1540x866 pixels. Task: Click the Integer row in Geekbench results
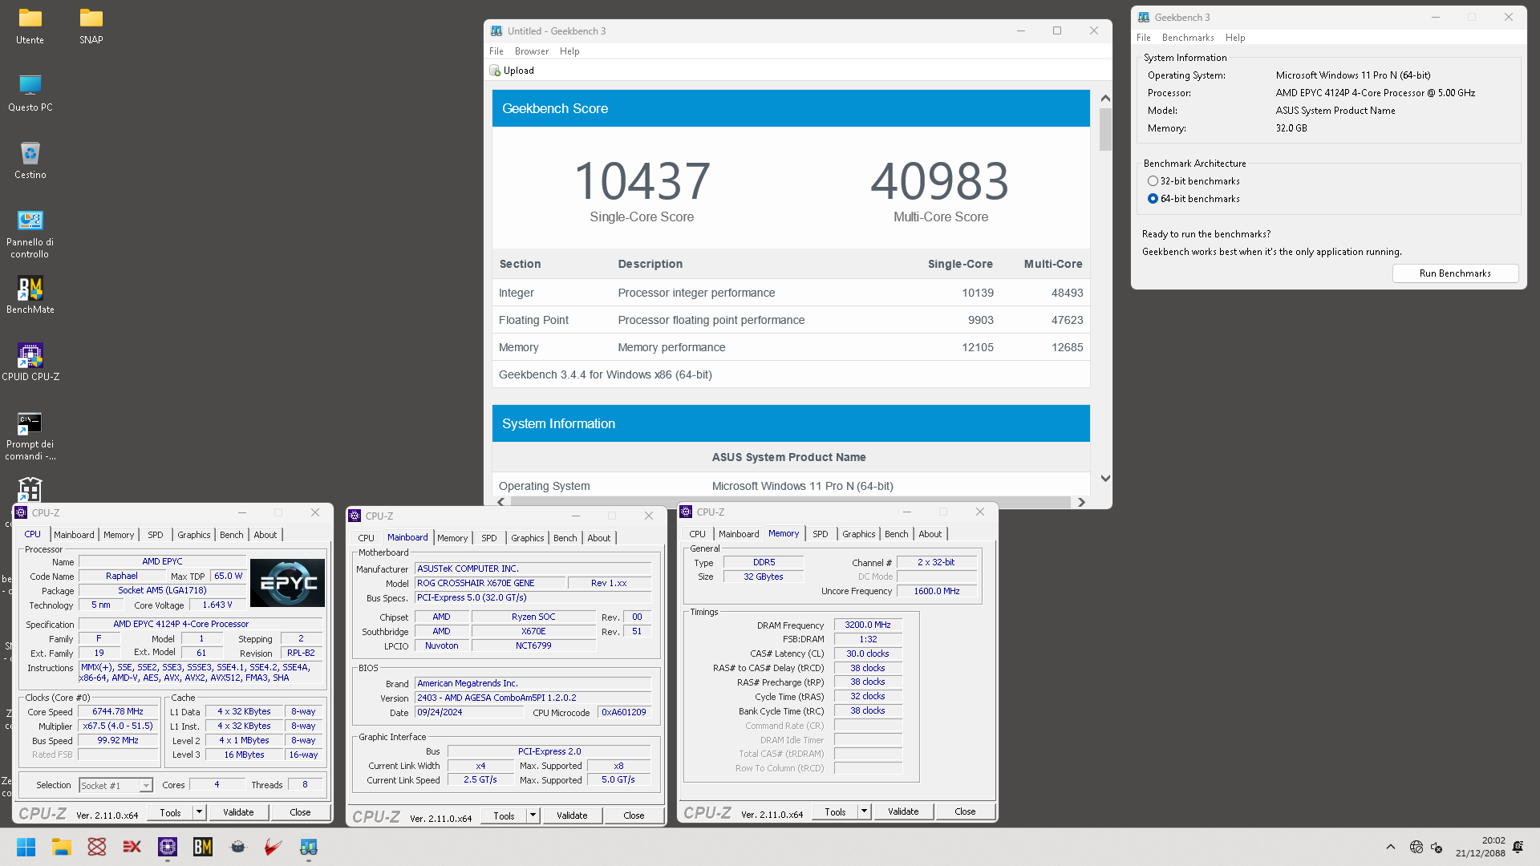click(791, 293)
